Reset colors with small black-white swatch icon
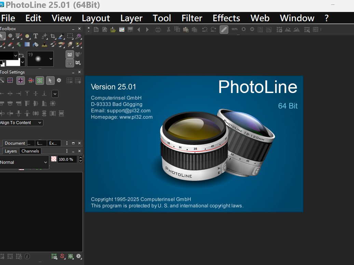The image size is (354, 265). 2,63
